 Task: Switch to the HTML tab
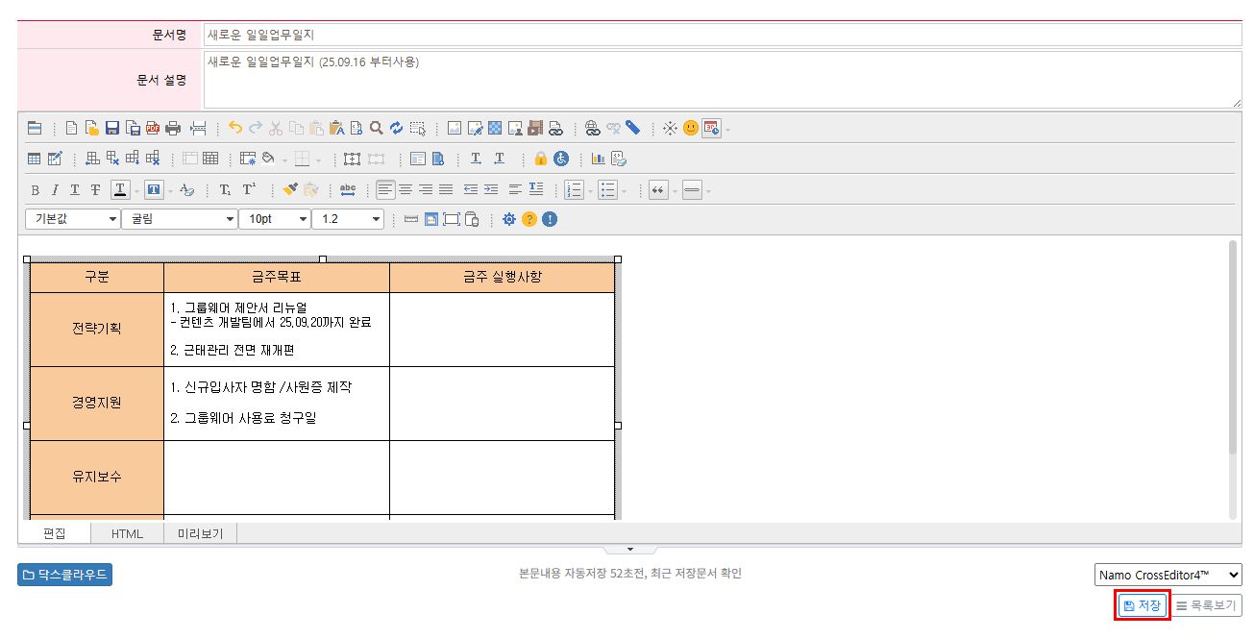click(127, 534)
